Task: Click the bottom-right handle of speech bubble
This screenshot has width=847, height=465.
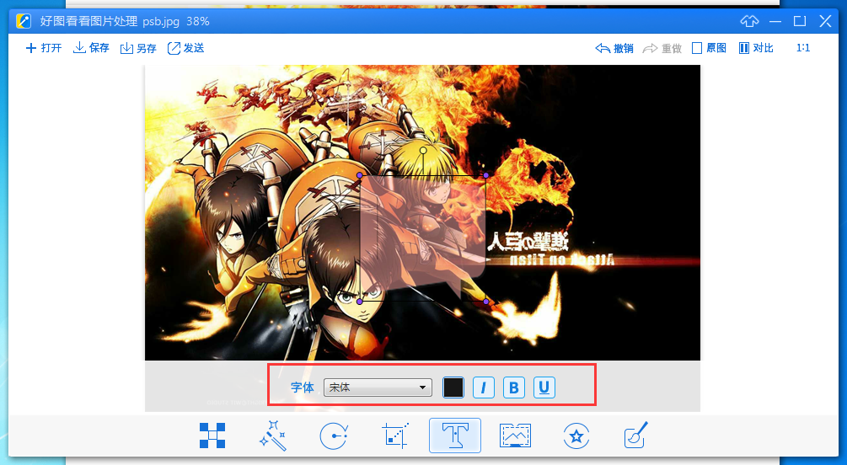Action: click(486, 302)
